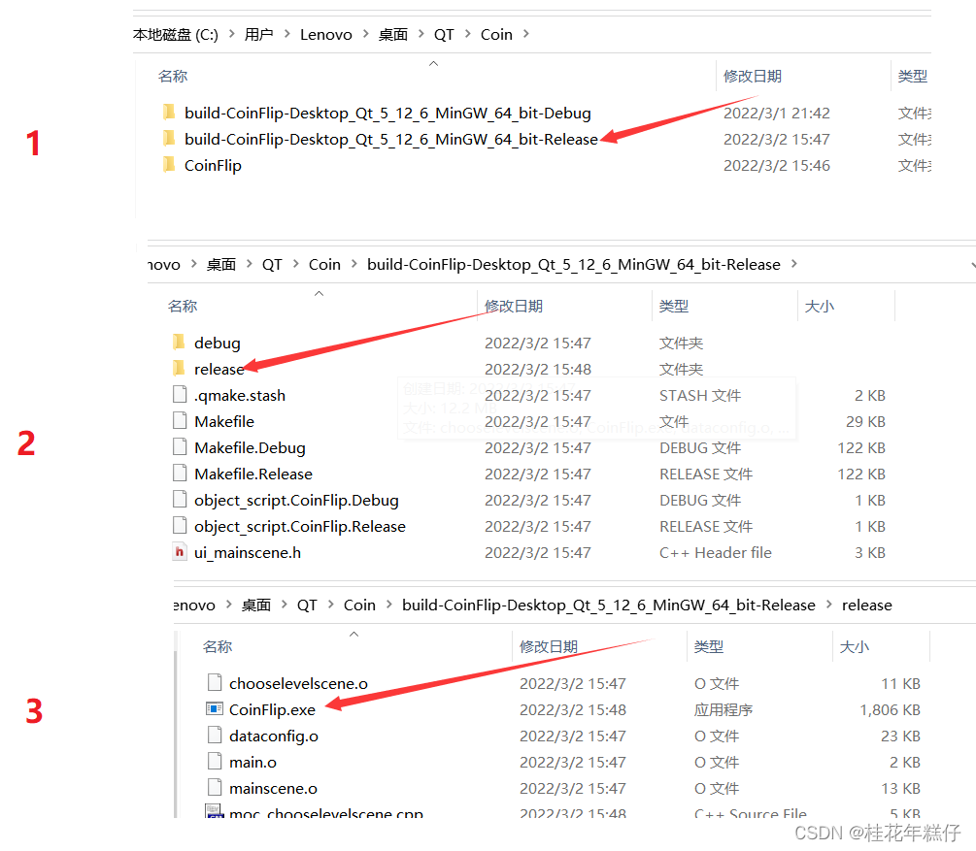The height and width of the screenshot is (851, 976).
Task: Click the debug folder icon
Action: (179, 343)
